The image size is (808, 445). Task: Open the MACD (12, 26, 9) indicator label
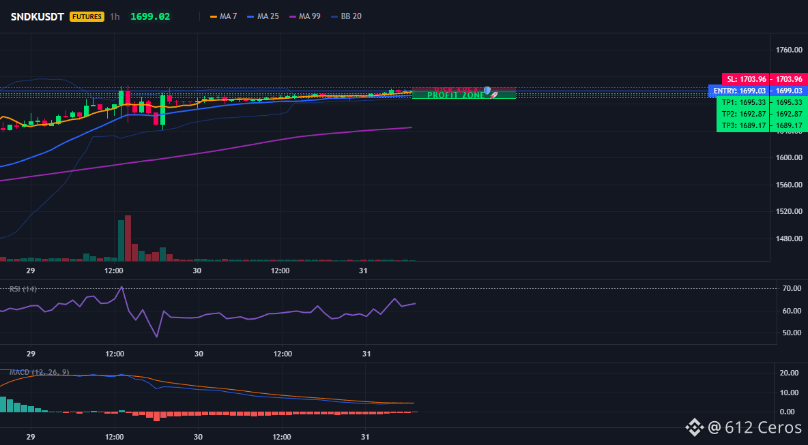pos(39,372)
